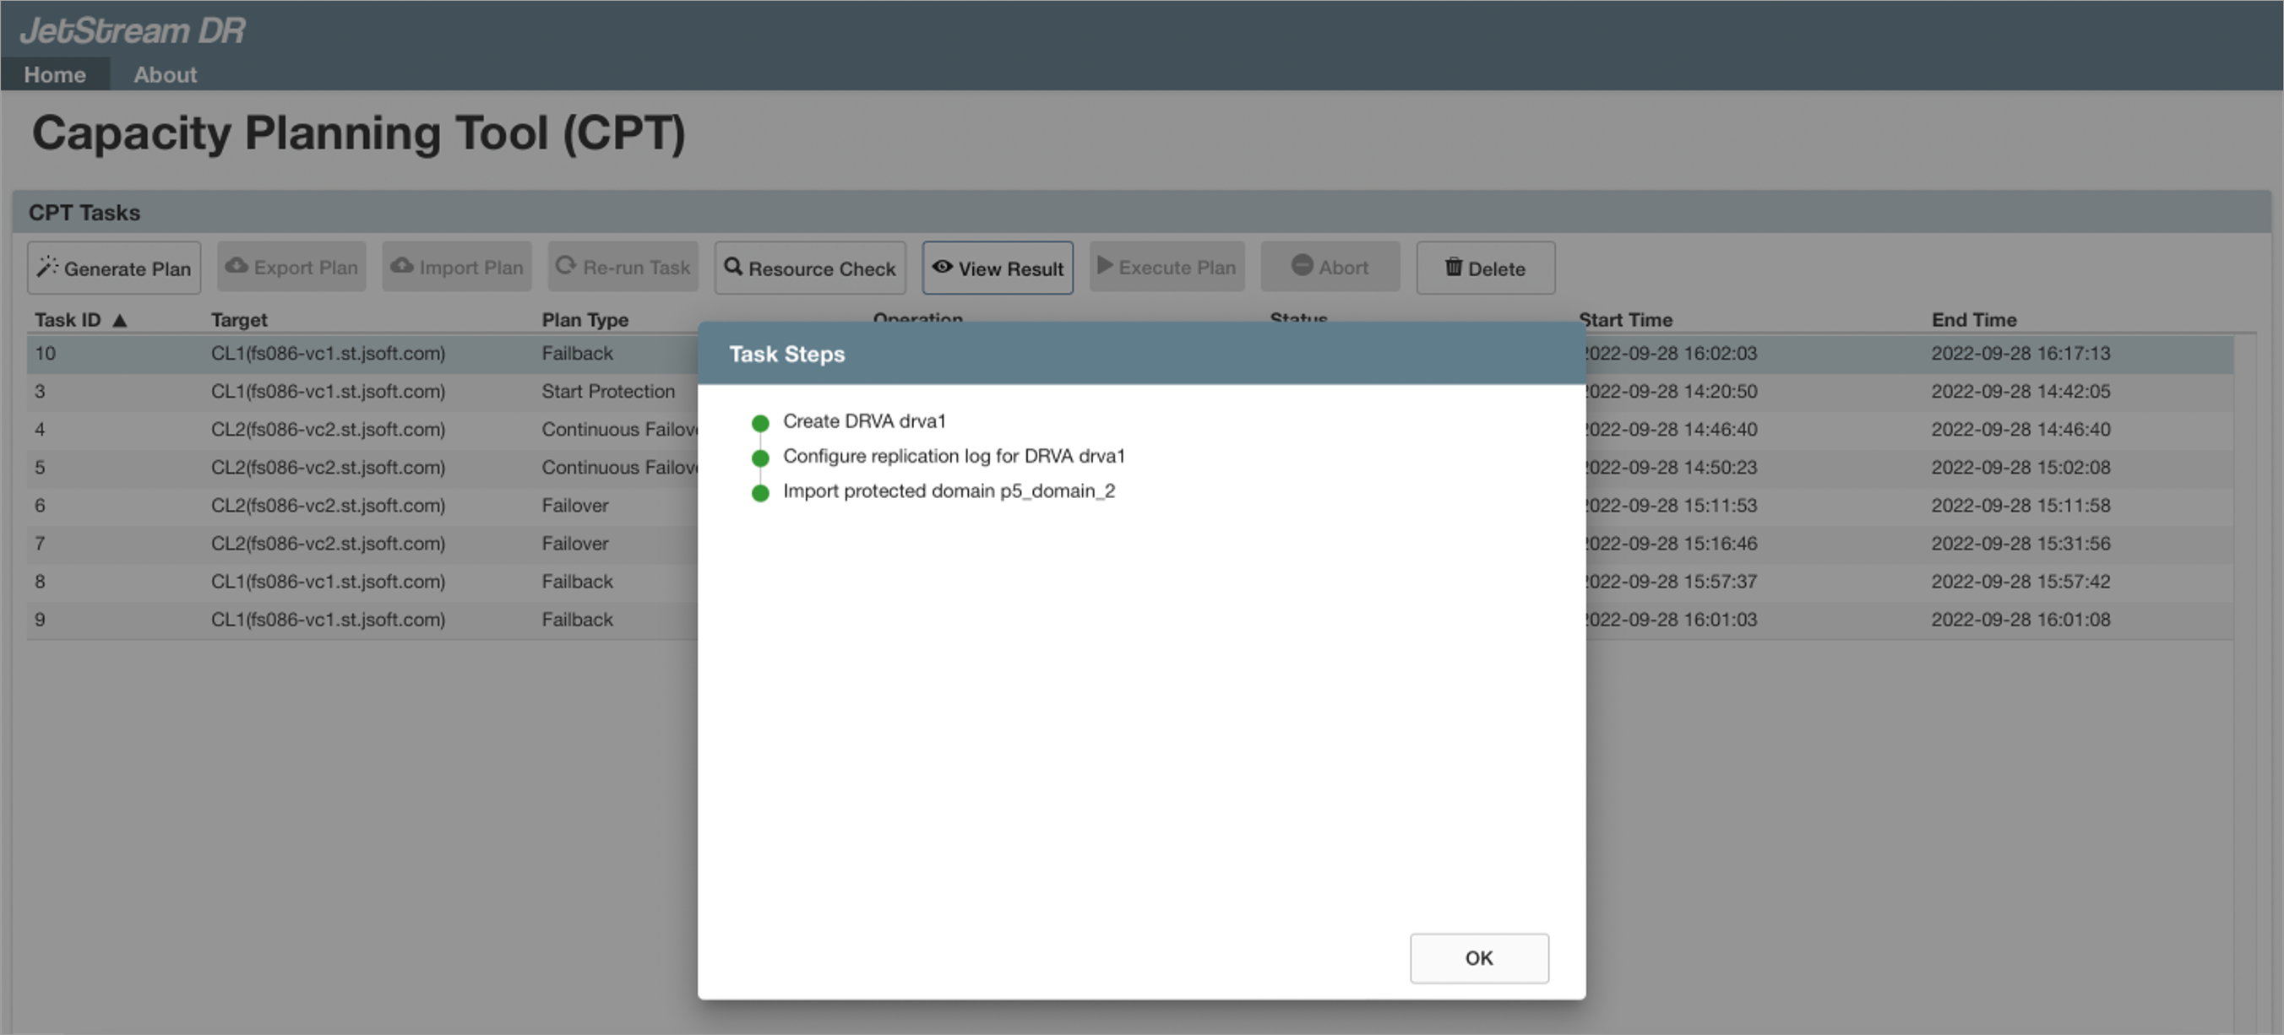The height and width of the screenshot is (1035, 2284).
Task: Open the About tab
Action: [x=165, y=74]
